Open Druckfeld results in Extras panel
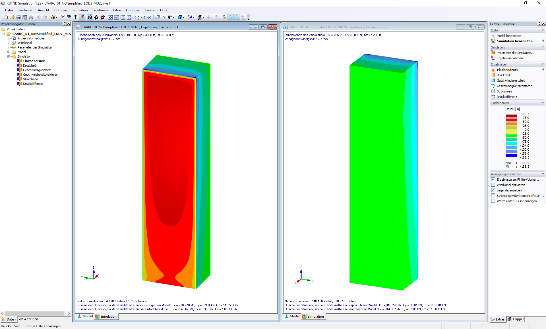 pos(503,75)
